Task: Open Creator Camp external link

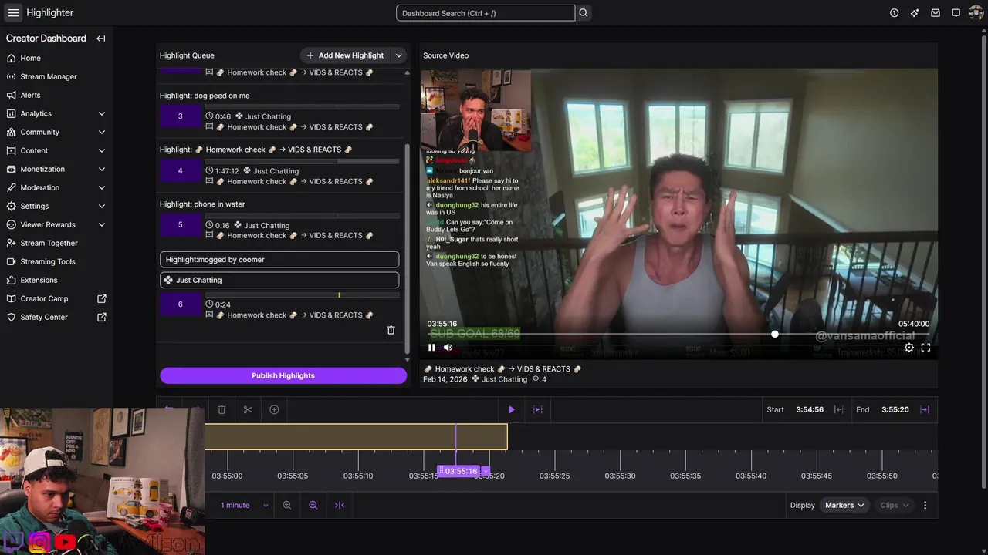Action: click(x=102, y=298)
